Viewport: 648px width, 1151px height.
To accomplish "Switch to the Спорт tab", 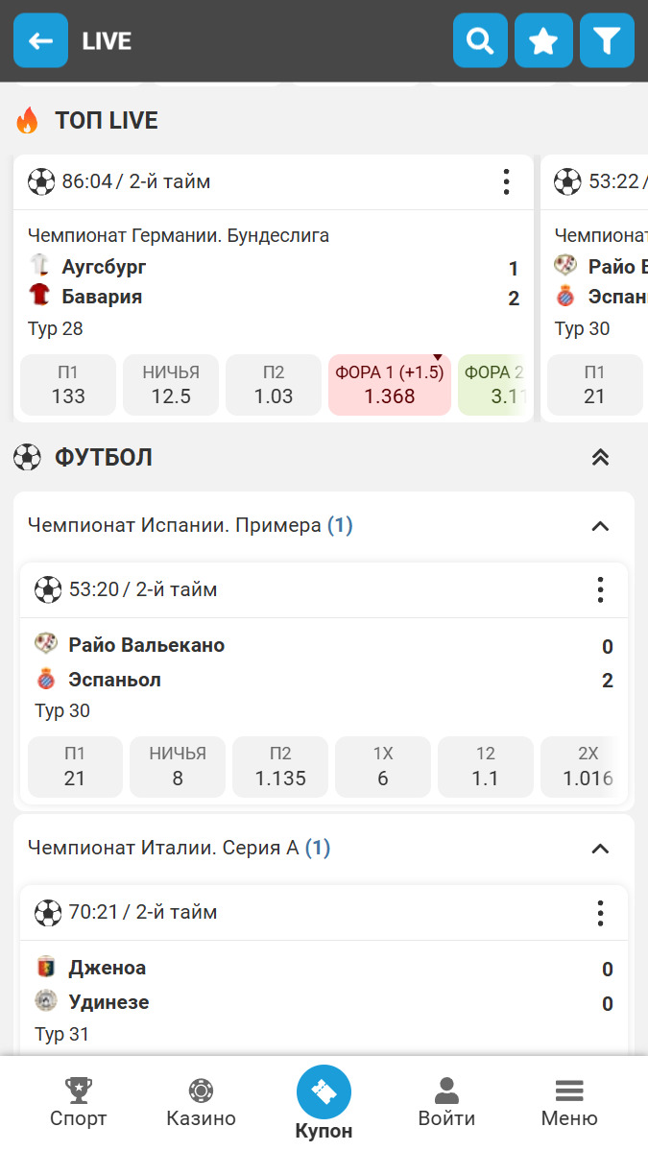I will coord(78,1102).
